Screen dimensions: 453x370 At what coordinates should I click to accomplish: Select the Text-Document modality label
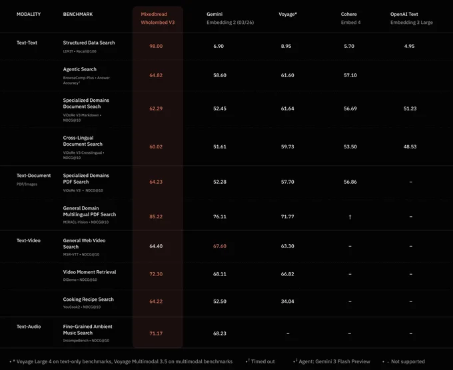click(x=33, y=176)
